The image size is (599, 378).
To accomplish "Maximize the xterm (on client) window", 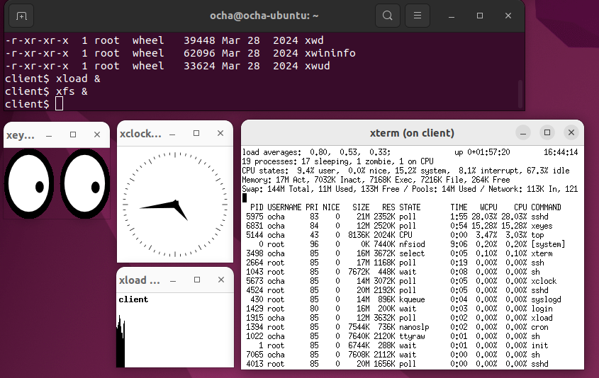I will point(547,132).
